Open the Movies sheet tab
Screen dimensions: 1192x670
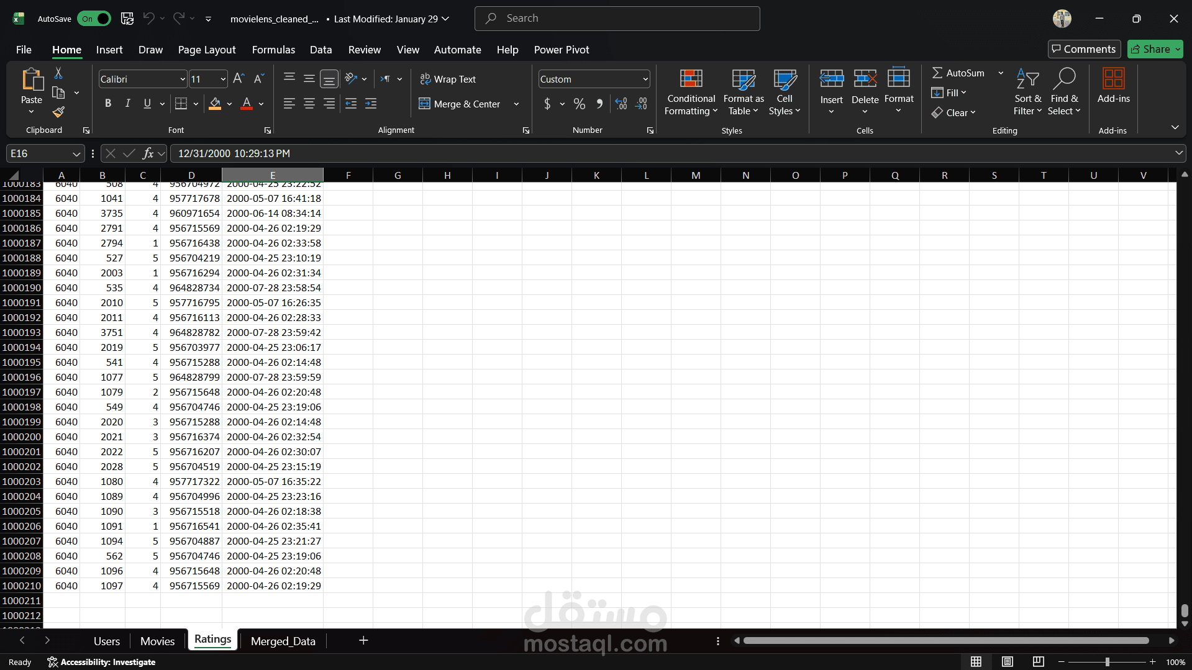click(157, 641)
